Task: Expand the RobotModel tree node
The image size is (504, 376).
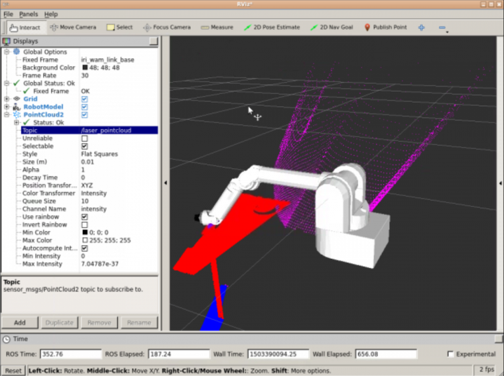Action: tap(7, 107)
